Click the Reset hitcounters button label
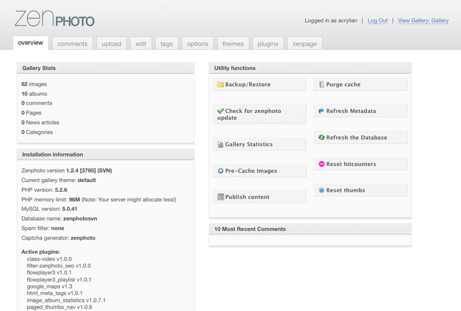This screenshot has height=311, width=461. [351, 164]
